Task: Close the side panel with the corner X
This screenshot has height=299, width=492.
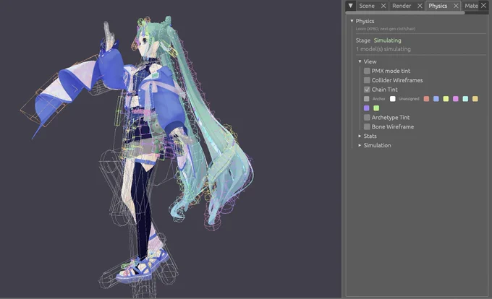Action: click(x=483, y=5)
